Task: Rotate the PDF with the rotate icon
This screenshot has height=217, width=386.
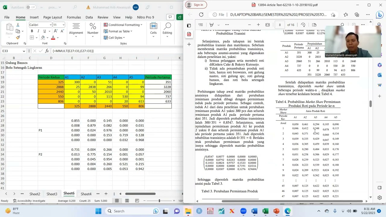Action: 303,25
